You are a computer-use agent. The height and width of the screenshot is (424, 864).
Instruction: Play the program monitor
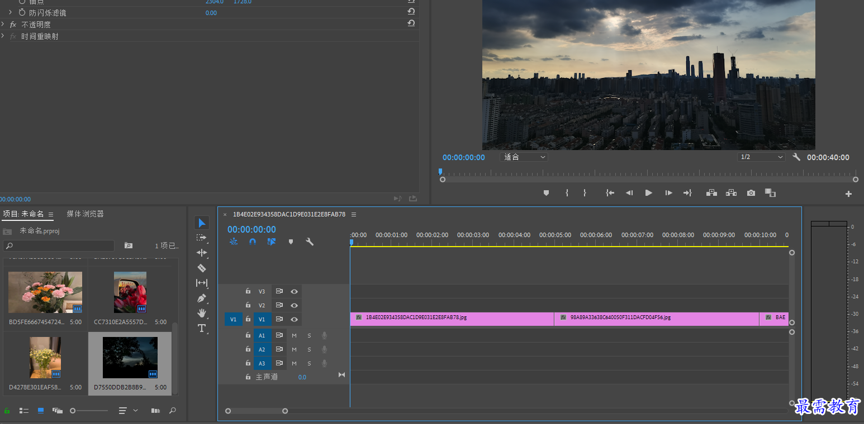648,193
